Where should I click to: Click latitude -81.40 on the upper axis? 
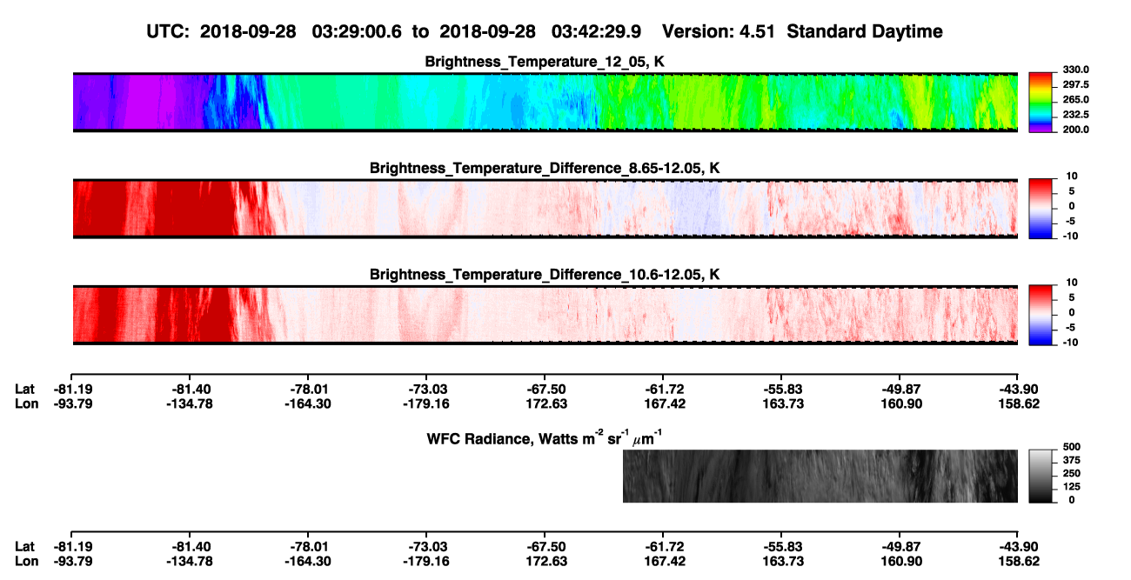click(190, 390)
